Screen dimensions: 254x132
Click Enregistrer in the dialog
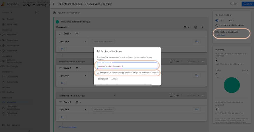103,79
